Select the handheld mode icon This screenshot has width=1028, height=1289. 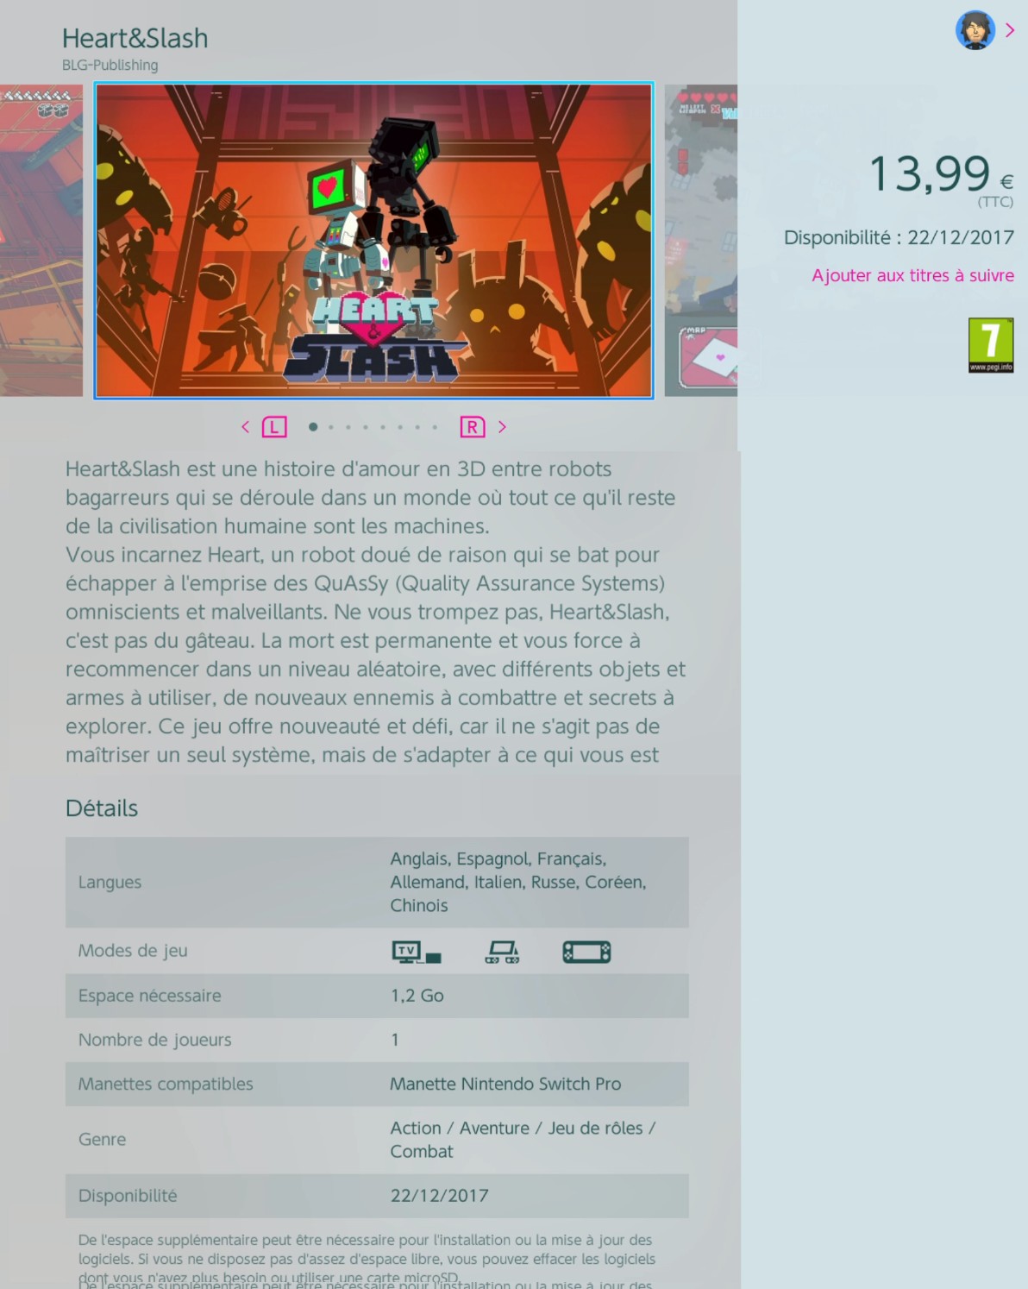[586, 952]
